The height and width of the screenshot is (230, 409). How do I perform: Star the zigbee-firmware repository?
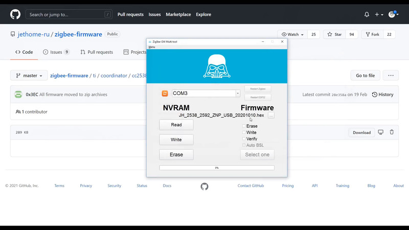coord(334,35)
